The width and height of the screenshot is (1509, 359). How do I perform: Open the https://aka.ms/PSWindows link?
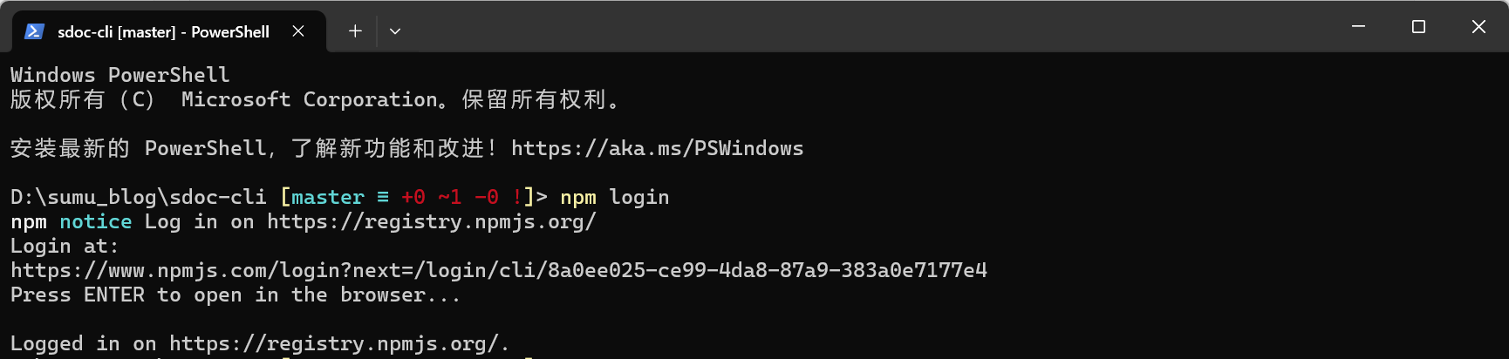pyautogui.click(x=658, y=148)
